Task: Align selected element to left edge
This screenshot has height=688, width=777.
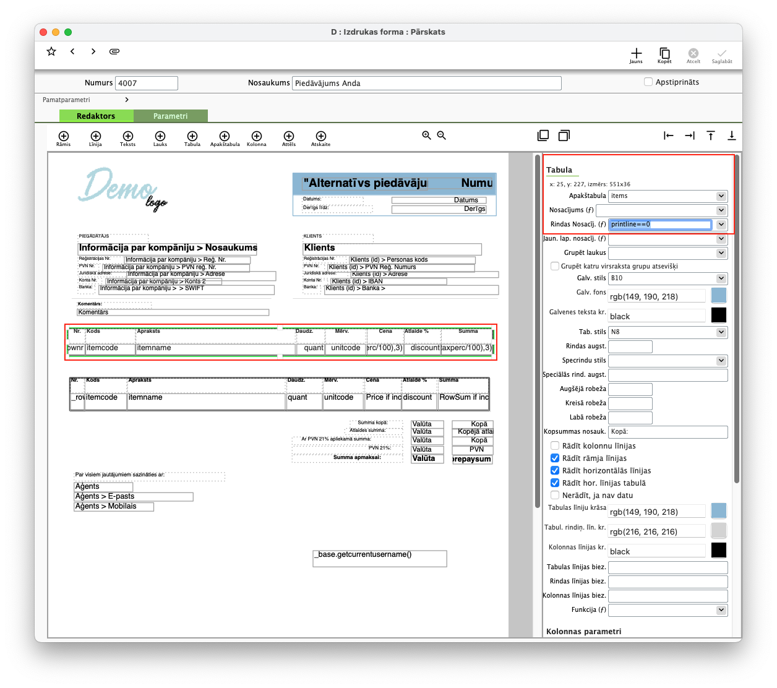Action: coord(669,135)
